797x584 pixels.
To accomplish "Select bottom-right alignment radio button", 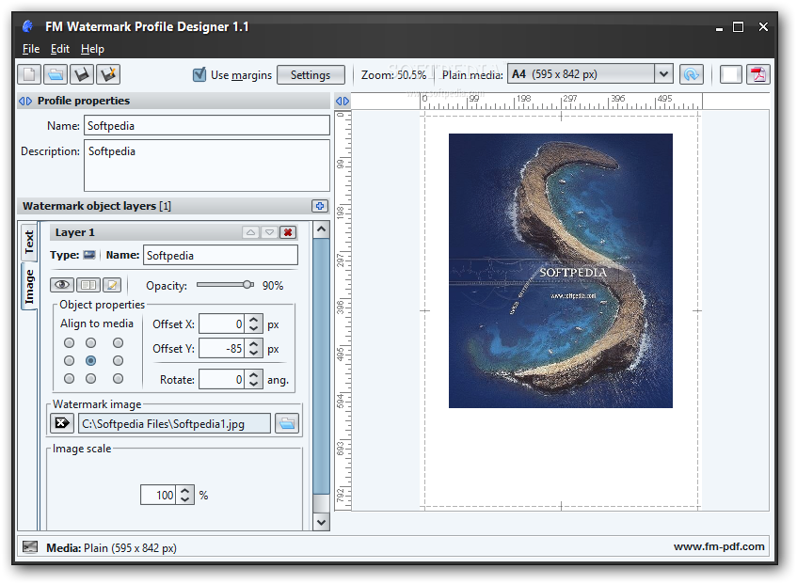I will pos(118,378).
